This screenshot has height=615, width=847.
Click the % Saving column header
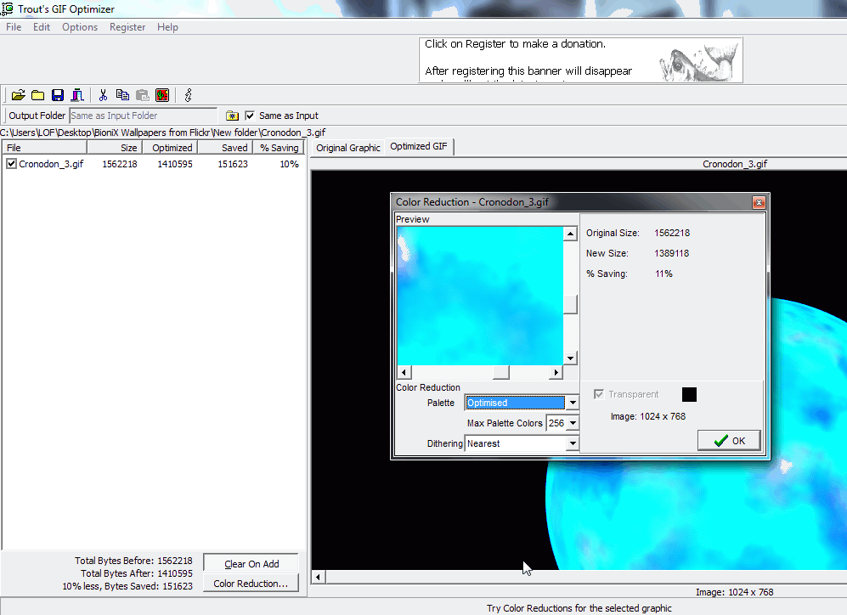click(x=278, y=148)
